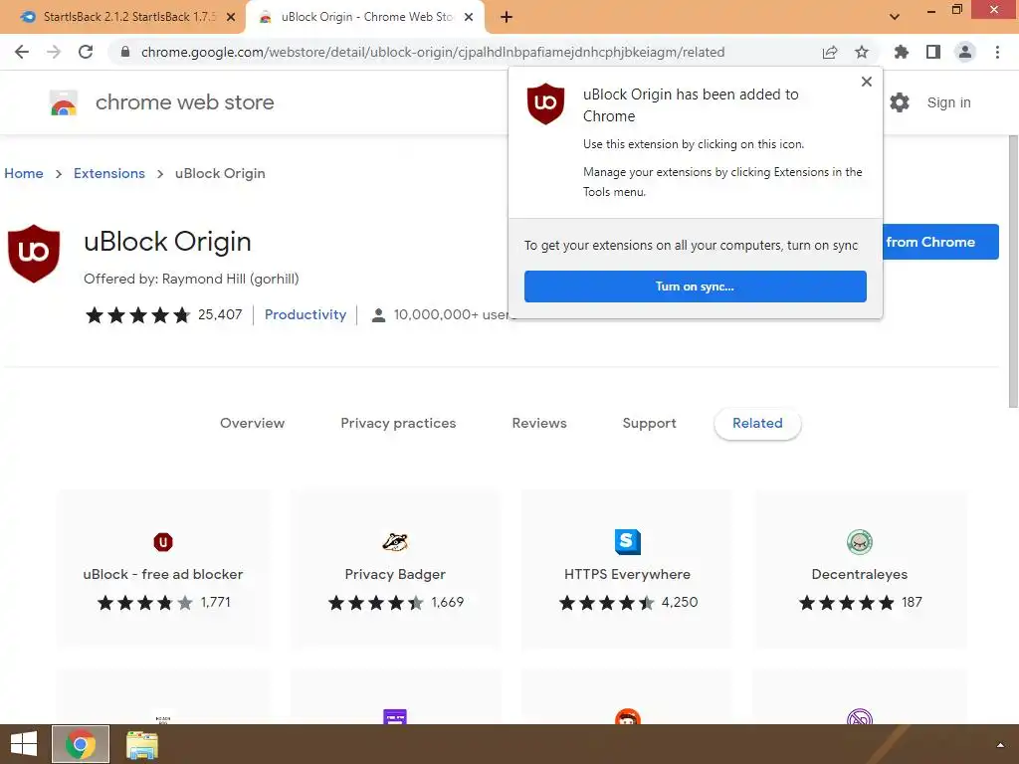The image size is (1019, 764).
Task: Open the Privacy Badger card title
Action: pyautogui.click(x=395, y=574)
